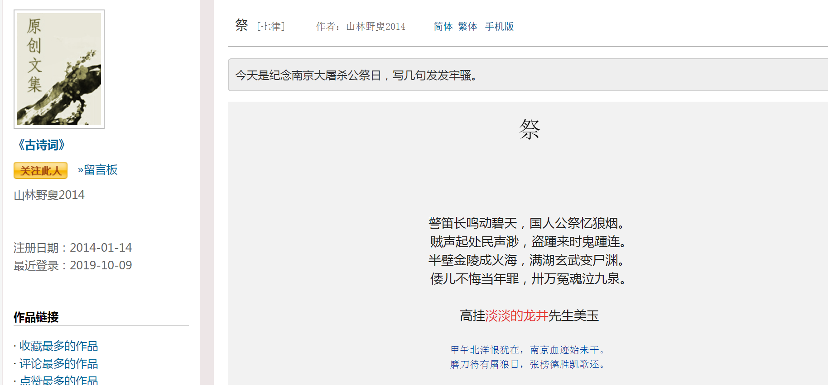Click the 原创文集 book cover thumbnail
Viewport: 828px width, 385px height.
click(59, 69)
